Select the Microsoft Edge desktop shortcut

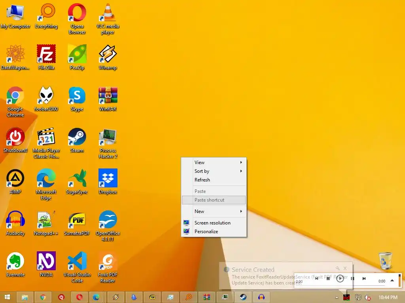46,185
